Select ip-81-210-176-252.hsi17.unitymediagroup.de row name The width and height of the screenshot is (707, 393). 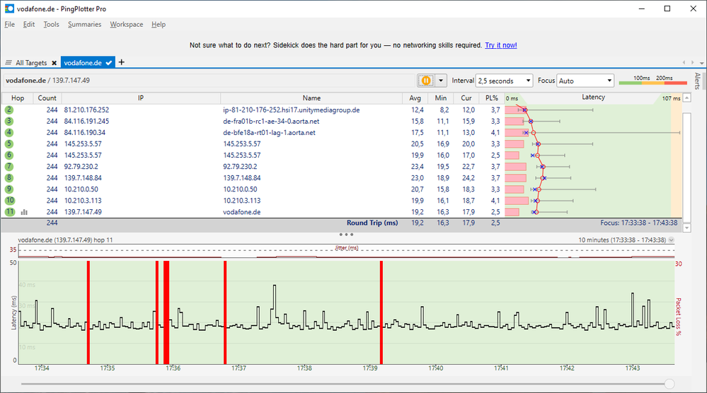coord(292,110)
